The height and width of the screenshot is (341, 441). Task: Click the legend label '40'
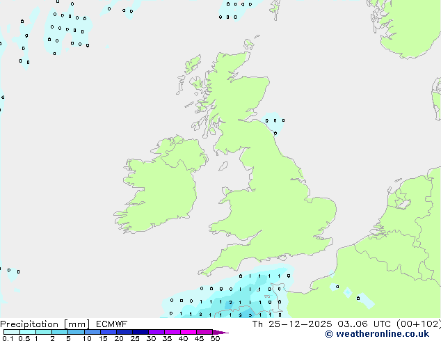pyautogui.click(x=183, y=338)
